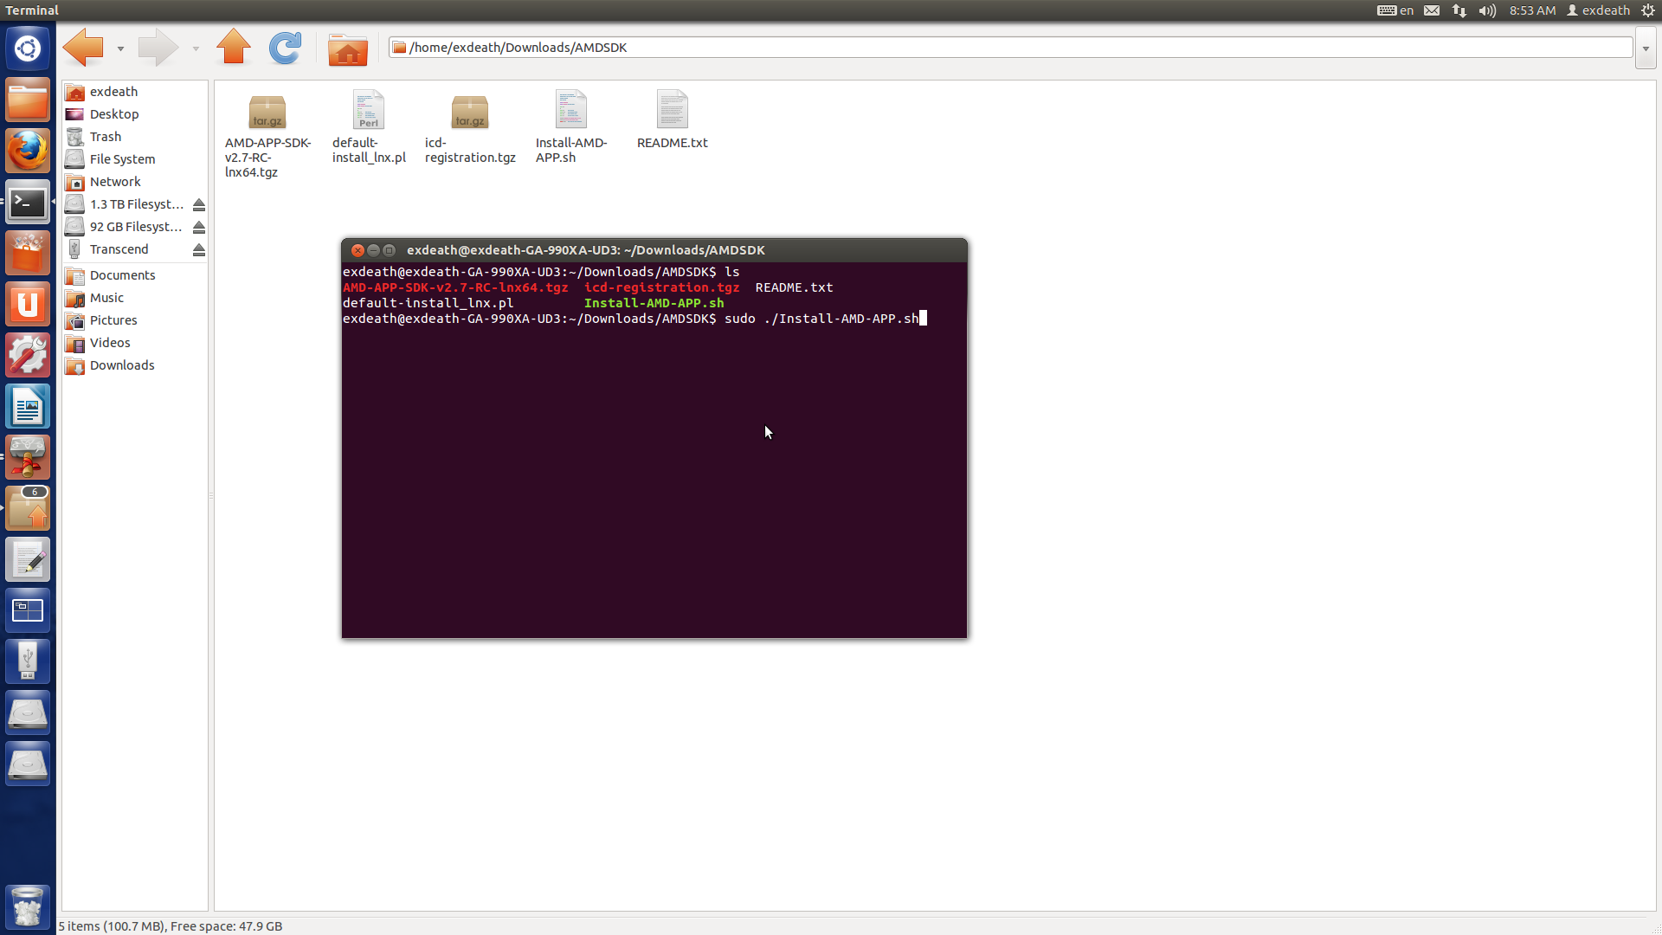Click the terminal title bar text
1662x935 pixels.
[586, 250]
